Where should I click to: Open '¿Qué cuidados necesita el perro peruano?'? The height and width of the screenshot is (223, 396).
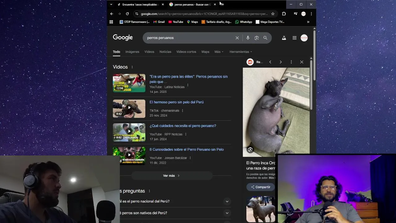183,126
